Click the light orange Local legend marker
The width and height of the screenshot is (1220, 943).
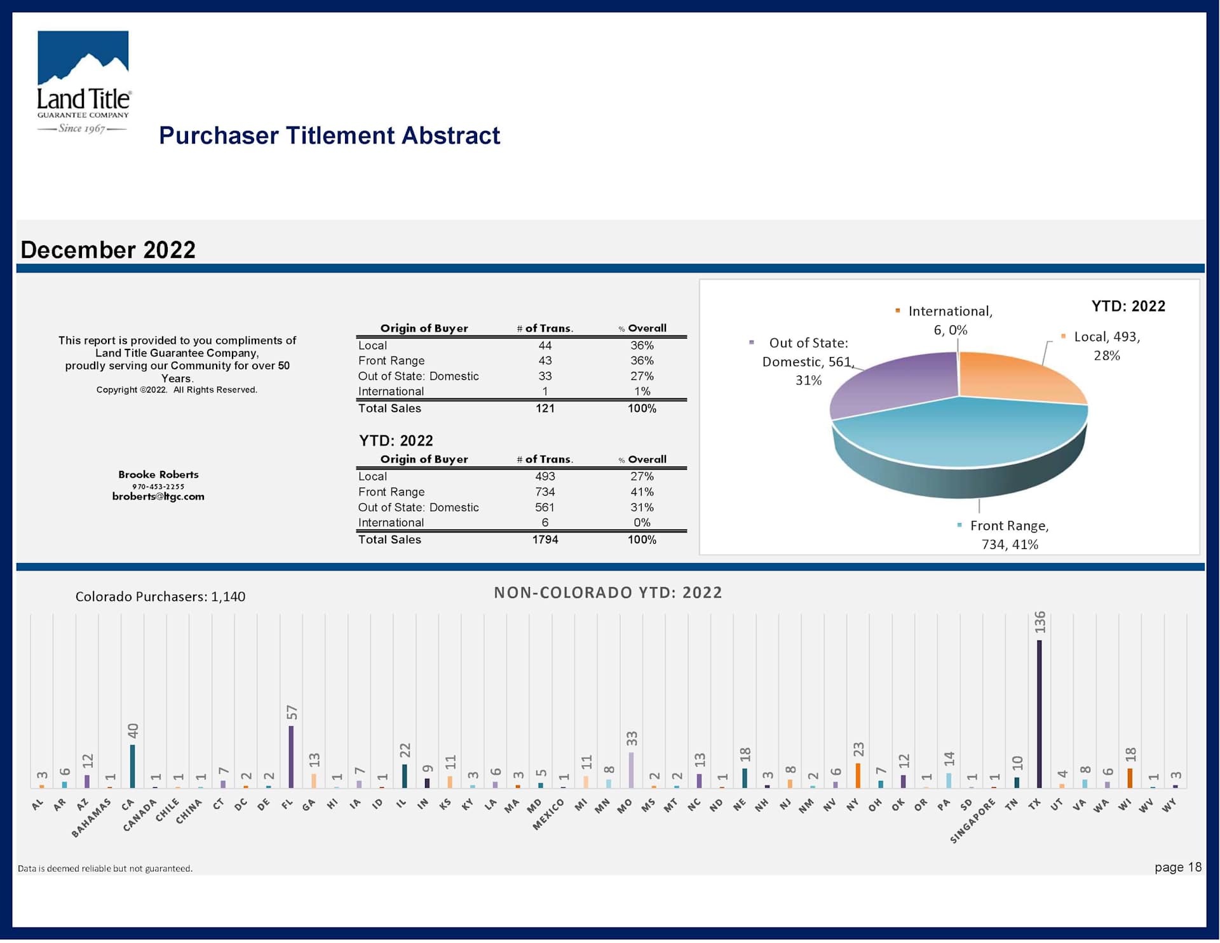click(1063, 336)
